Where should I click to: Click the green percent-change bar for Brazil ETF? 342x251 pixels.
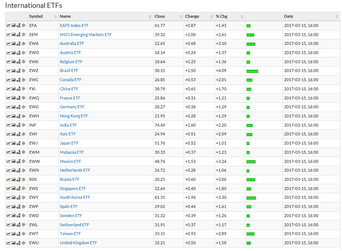pos(252,71)
